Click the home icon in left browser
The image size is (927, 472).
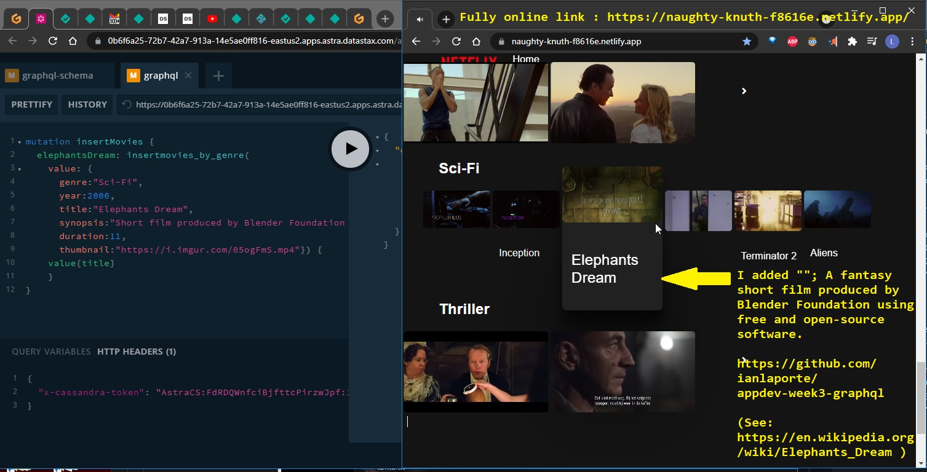73,41
